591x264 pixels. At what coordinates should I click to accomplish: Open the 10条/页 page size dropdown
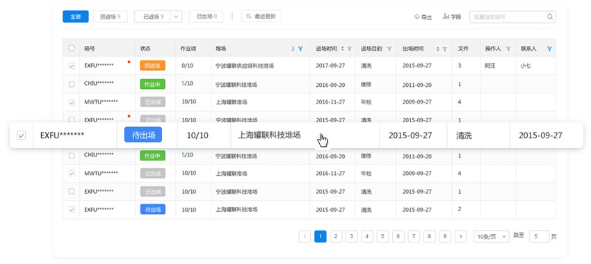[x=492, y=236]
